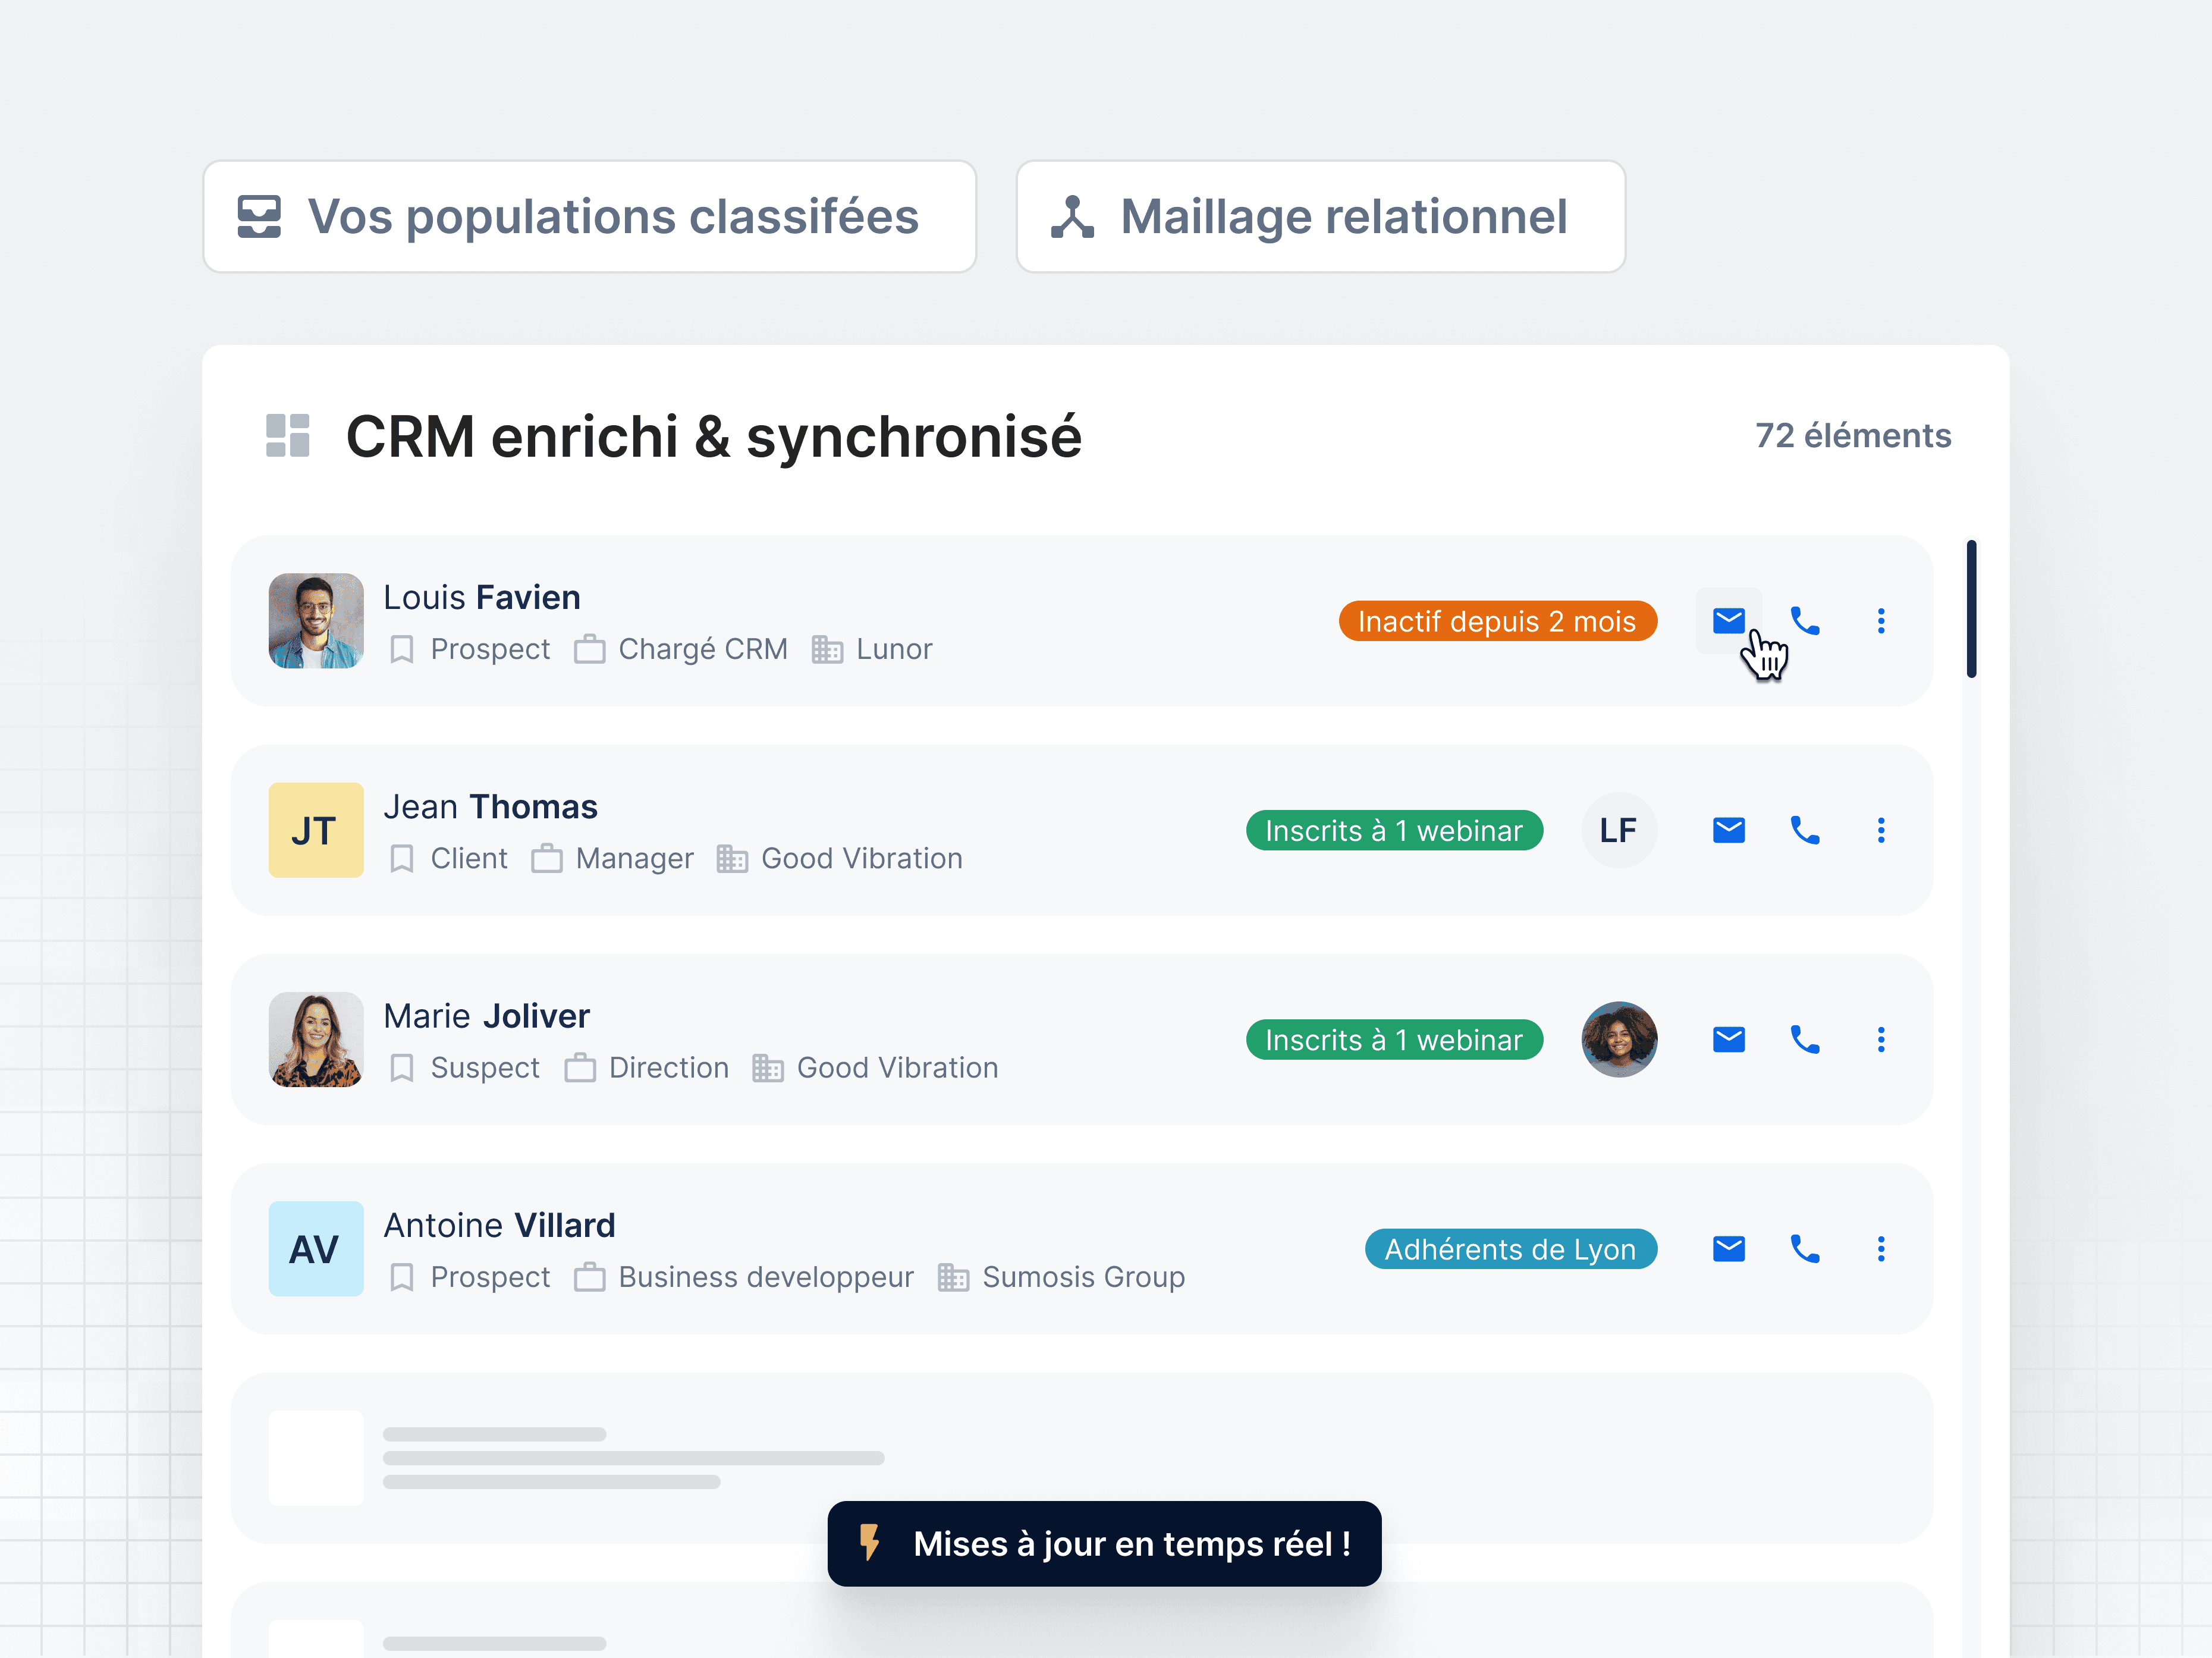This screenshot has height=1658, width=2212.
Task: Click the AV initials avatar
Action: tap(316, 1248)
